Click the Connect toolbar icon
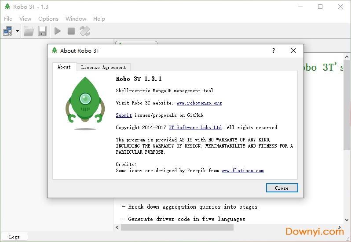 [x=8, y=31]
